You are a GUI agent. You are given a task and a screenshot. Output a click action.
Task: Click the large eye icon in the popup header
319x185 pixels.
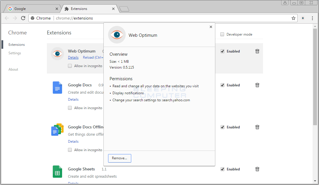[x=117, y=35]
